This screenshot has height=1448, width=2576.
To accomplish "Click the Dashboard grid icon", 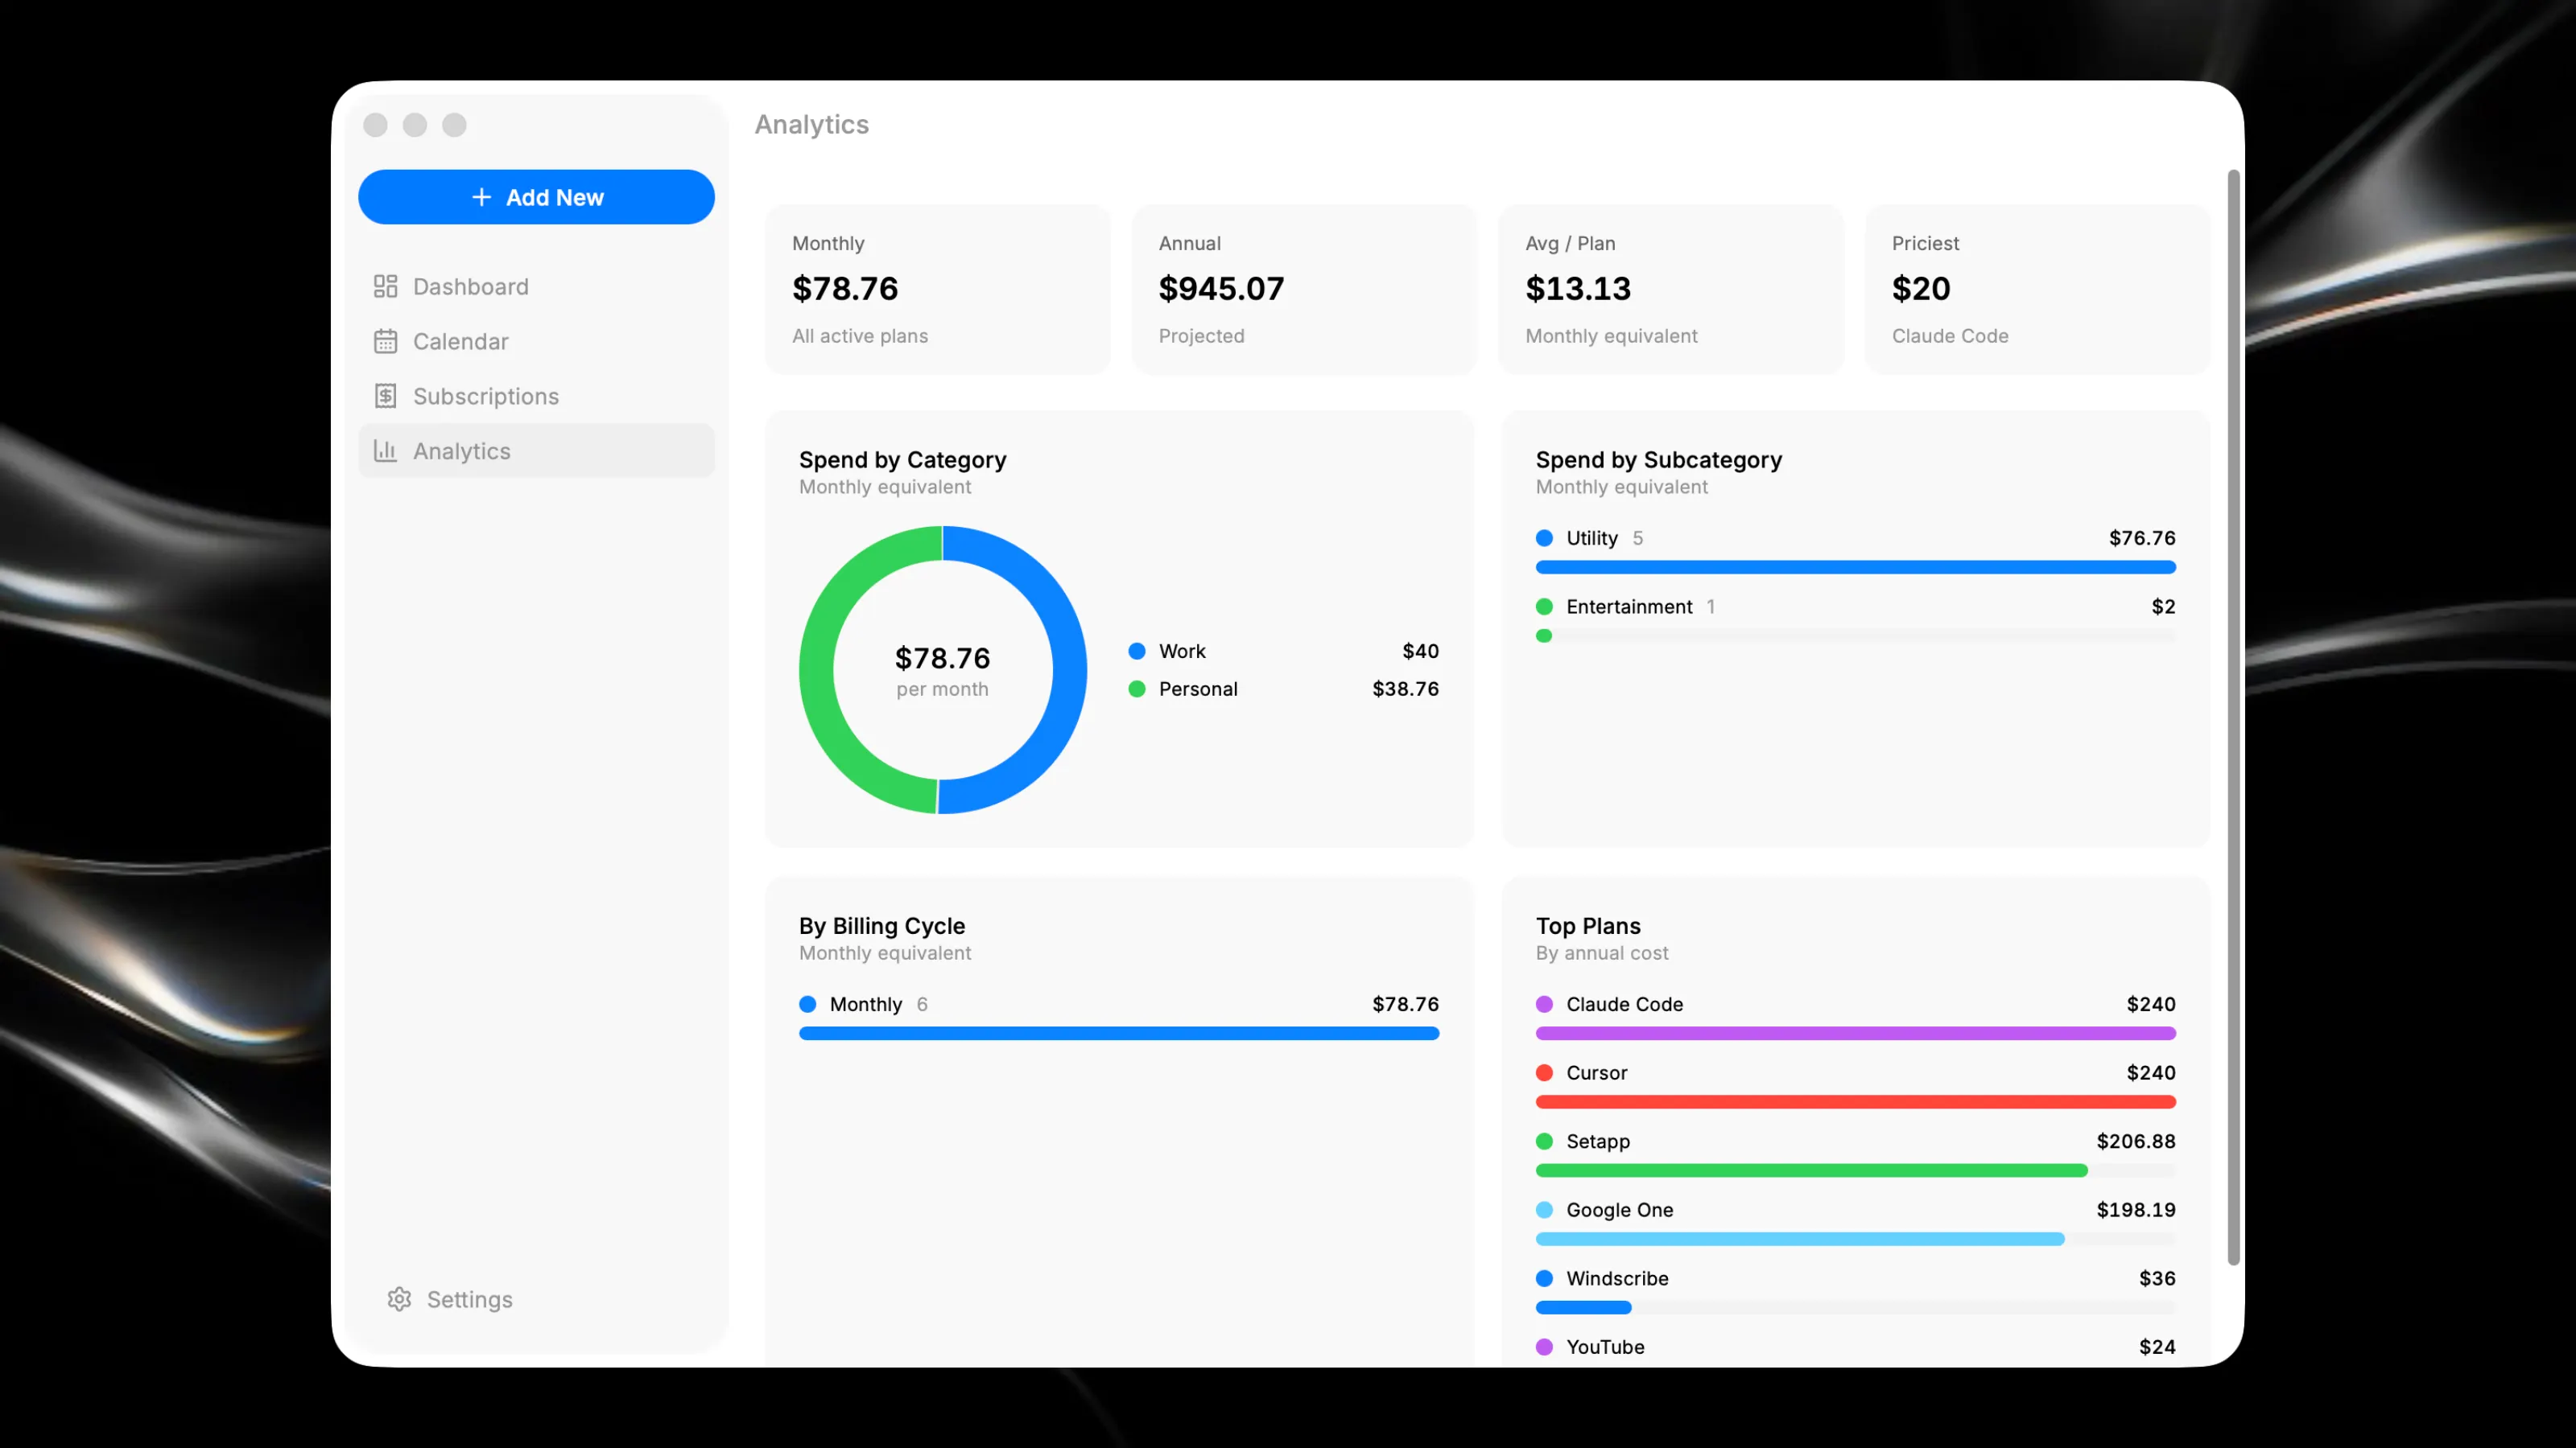I will pyautogui.click(x=385, y=287).
